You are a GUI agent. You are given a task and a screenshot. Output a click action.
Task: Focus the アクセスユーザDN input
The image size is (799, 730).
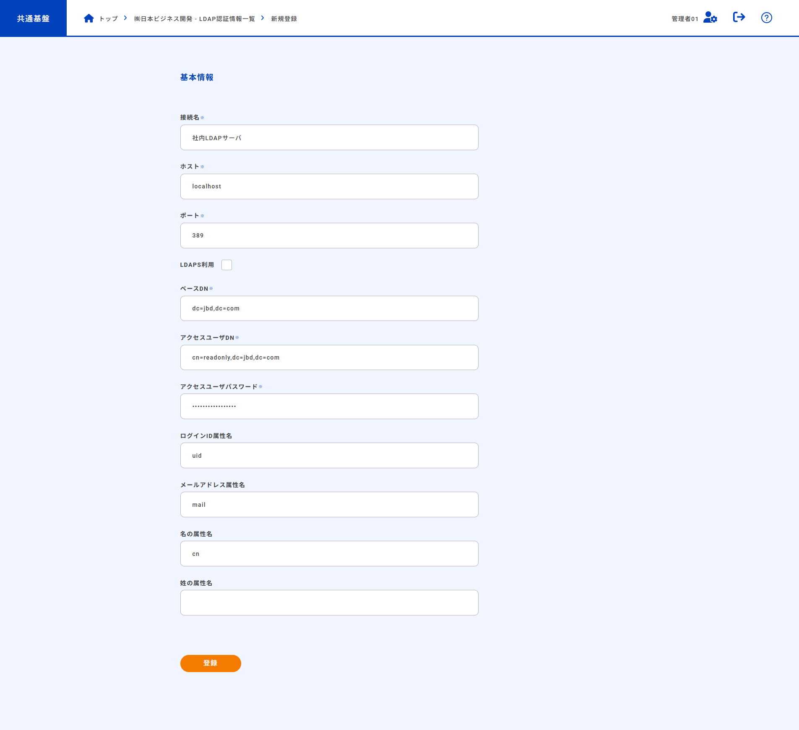point(329,358)
